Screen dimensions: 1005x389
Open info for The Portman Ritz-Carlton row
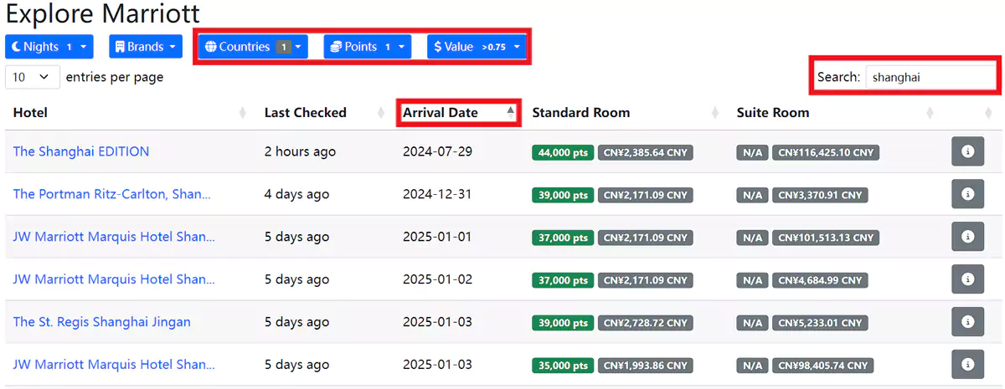967,194
